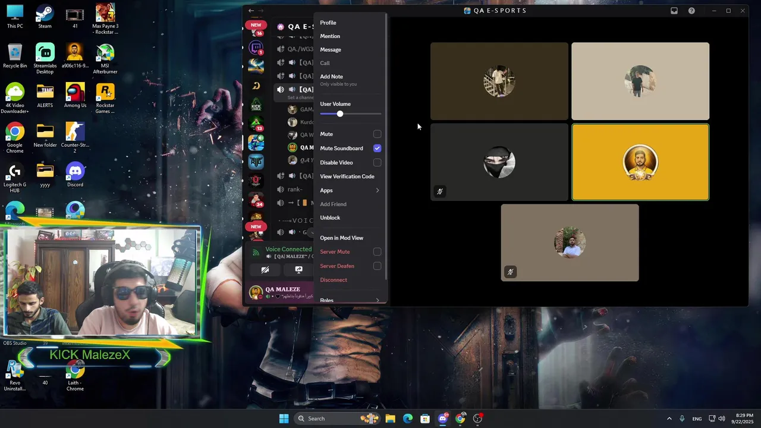Screen dimensions: 761x428
Task: Open Rockstar Games launcher shortcut
Action: [105, 98]
